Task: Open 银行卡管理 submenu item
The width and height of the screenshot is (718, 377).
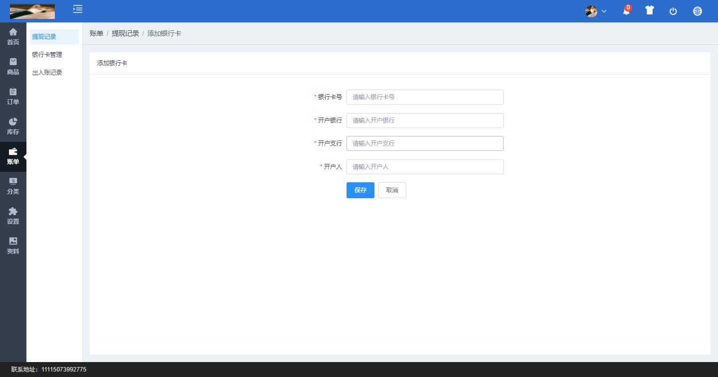Action: (54, 55)
